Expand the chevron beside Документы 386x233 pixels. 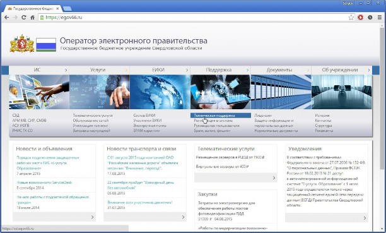[x=308, y=70]
